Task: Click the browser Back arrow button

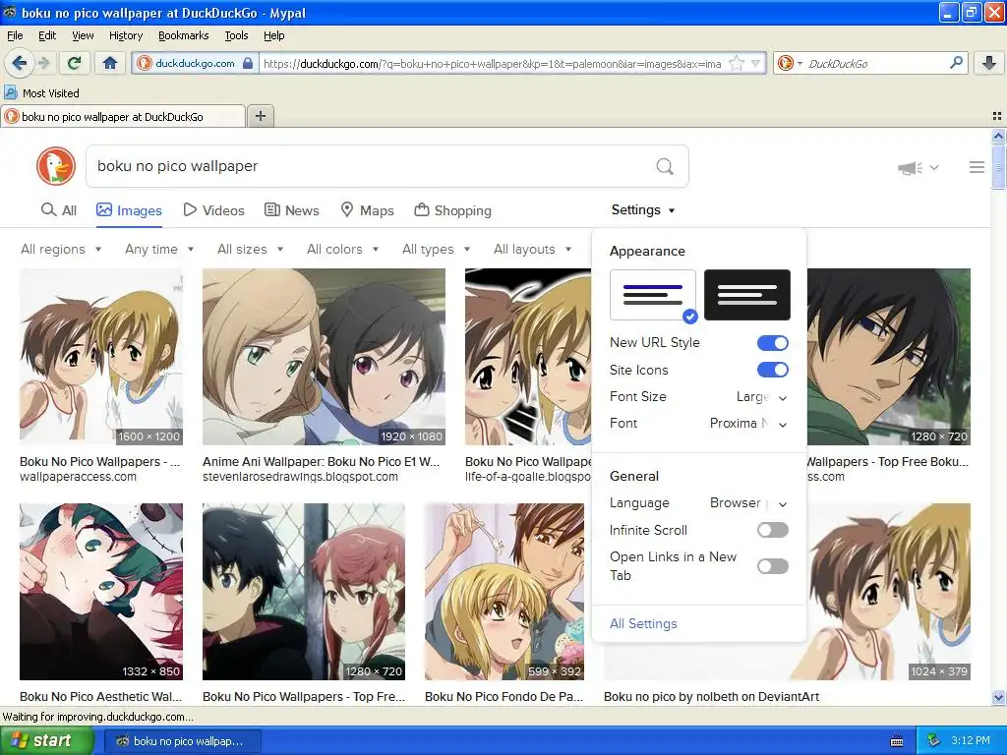Action: coord(19,63)
